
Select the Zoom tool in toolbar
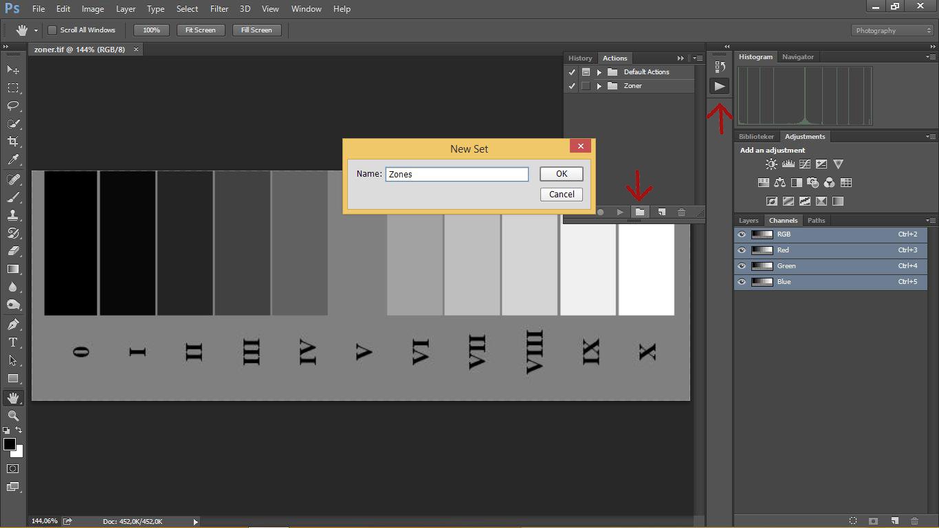[x=13, y=416]
